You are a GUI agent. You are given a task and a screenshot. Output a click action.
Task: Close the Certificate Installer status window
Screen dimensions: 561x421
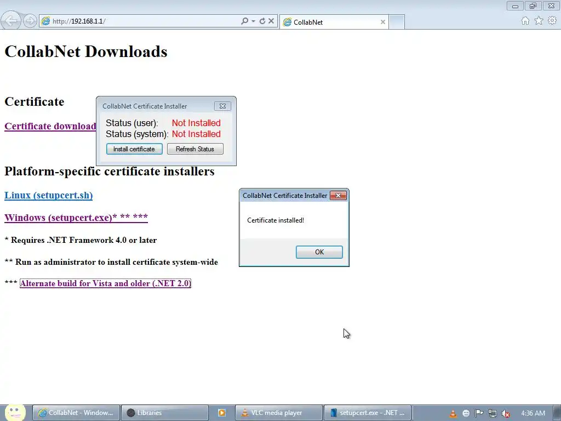click(x=222, y=106)
